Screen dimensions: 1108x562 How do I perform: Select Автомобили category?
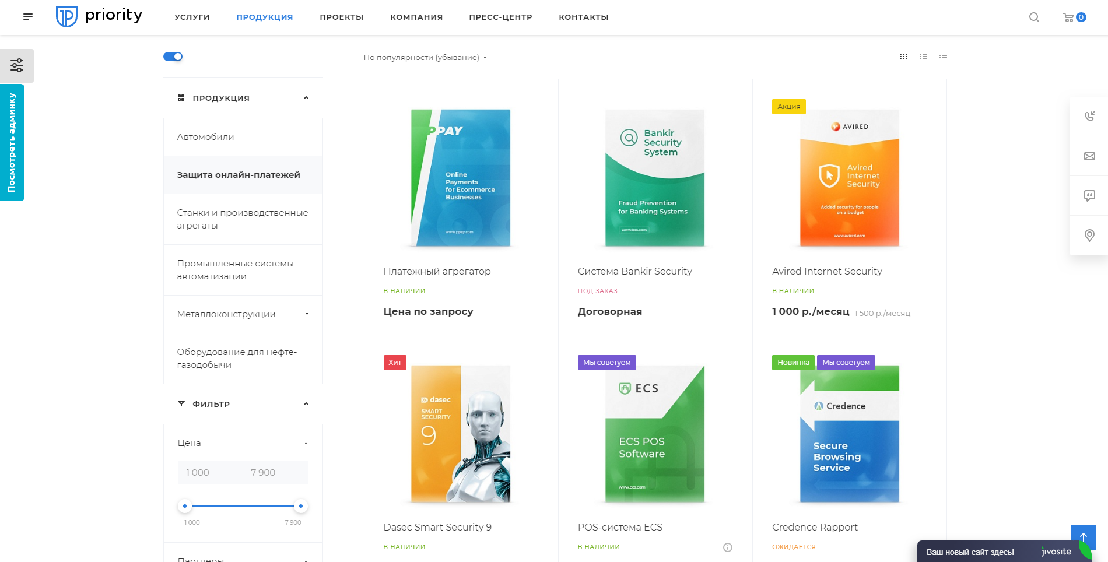243,137
